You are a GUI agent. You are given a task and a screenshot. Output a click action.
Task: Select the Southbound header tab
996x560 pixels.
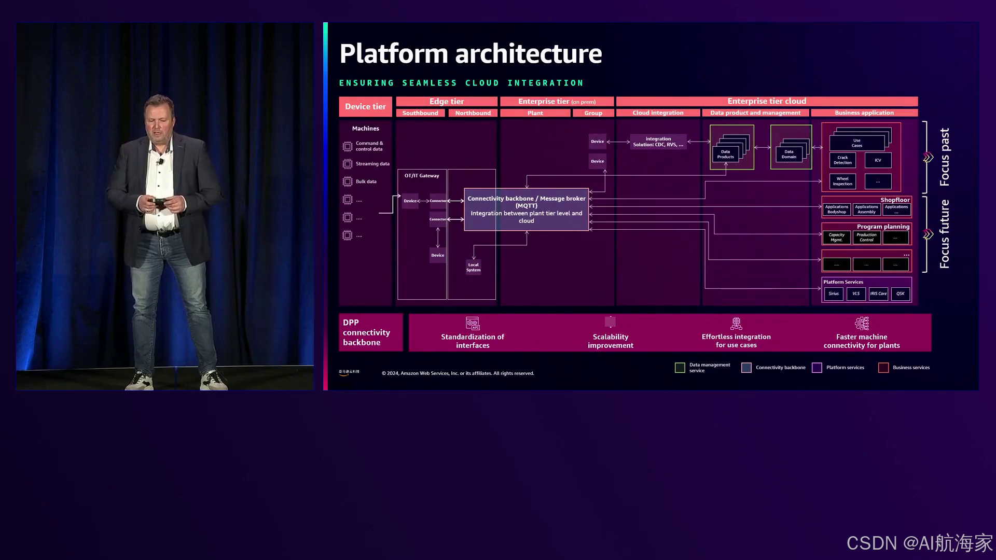point(420,113)
